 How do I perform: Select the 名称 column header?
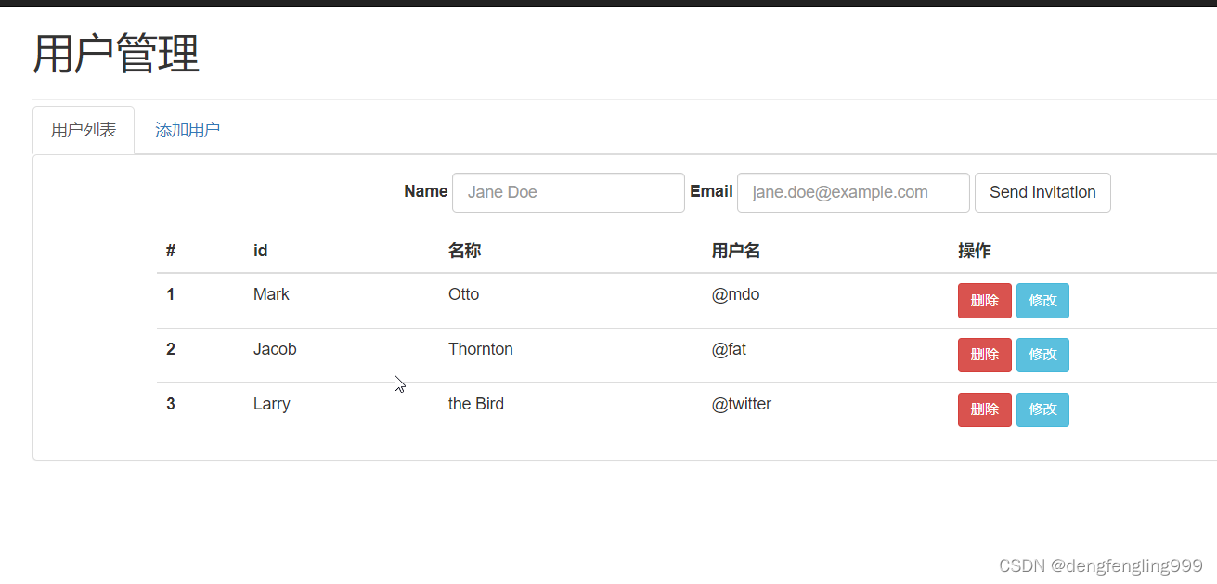464,251
